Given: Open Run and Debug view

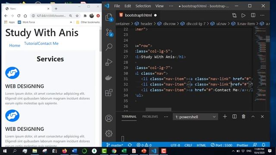Looking at the screenshot, I should point(109,62).
